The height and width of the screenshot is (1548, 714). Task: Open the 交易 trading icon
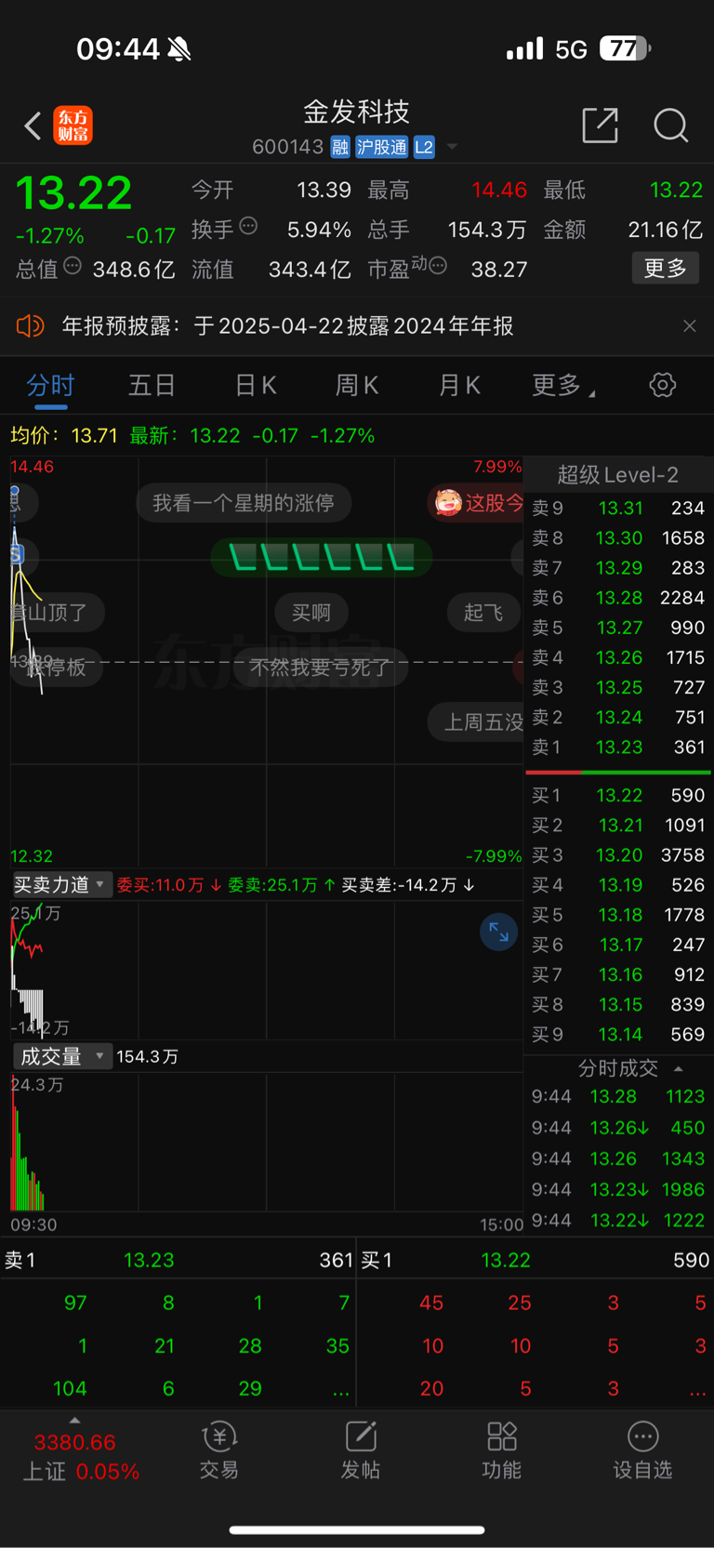(x=219, y=1450)
